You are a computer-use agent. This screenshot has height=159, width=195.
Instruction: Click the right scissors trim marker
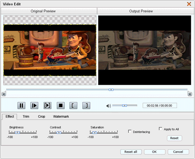point(190,94)
